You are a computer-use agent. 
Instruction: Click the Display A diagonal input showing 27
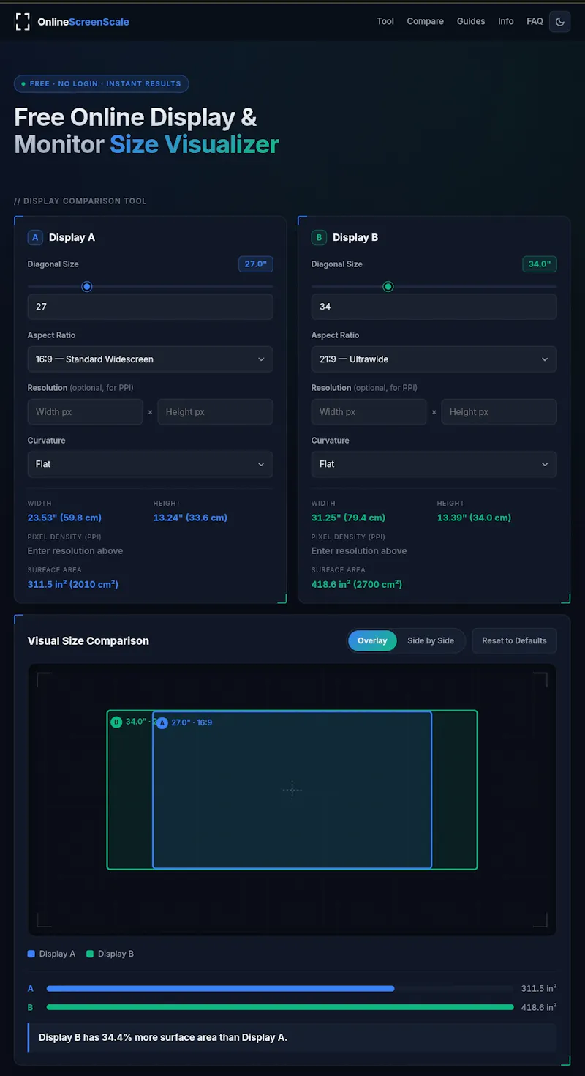pos(151,307)
